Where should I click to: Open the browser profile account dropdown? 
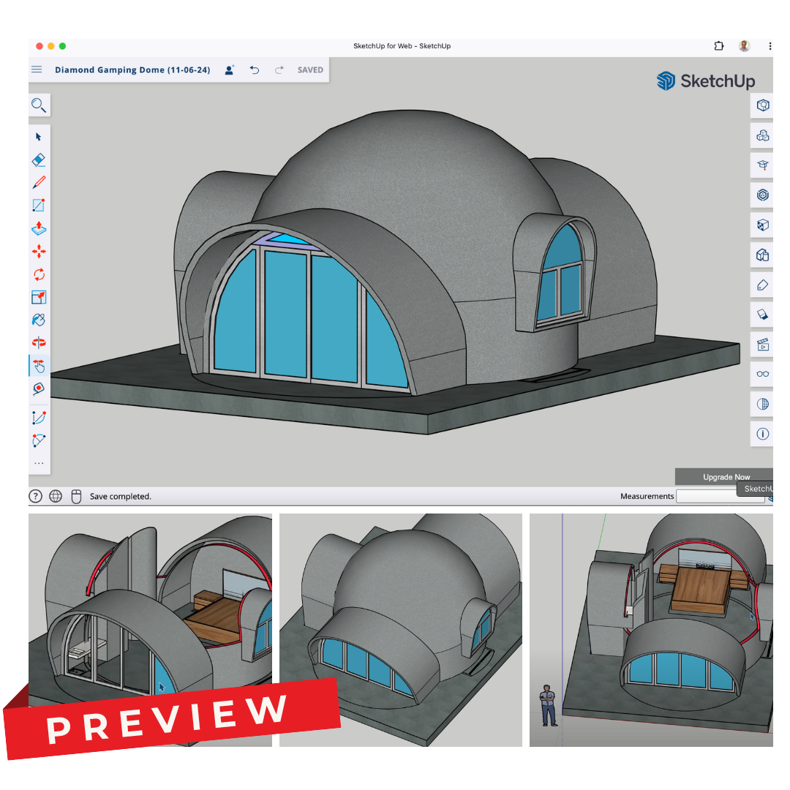click(744, 45)
